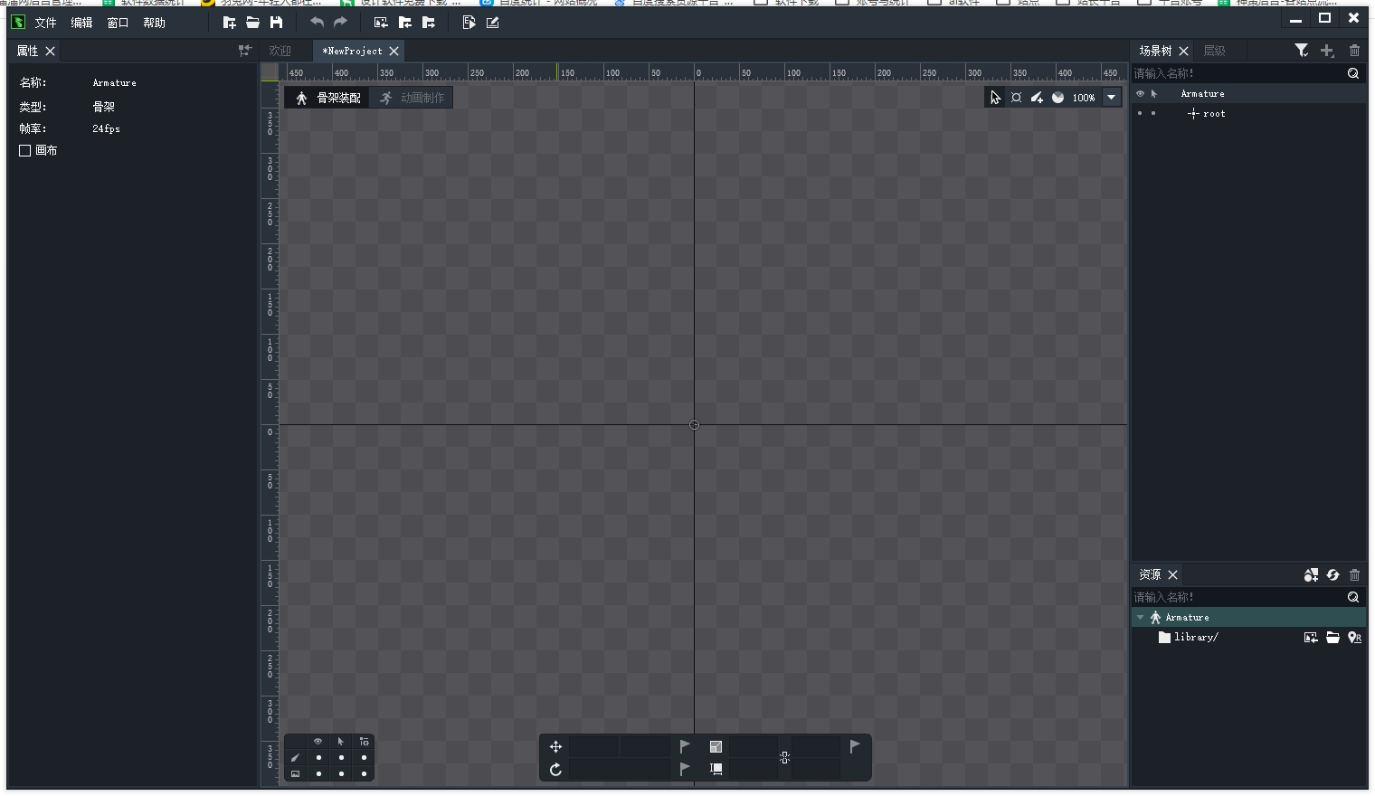Switch to 动画制作 mode
The height and width of the screenshot is (796, 1375).
pyautogui.click(x=413, y=98)
